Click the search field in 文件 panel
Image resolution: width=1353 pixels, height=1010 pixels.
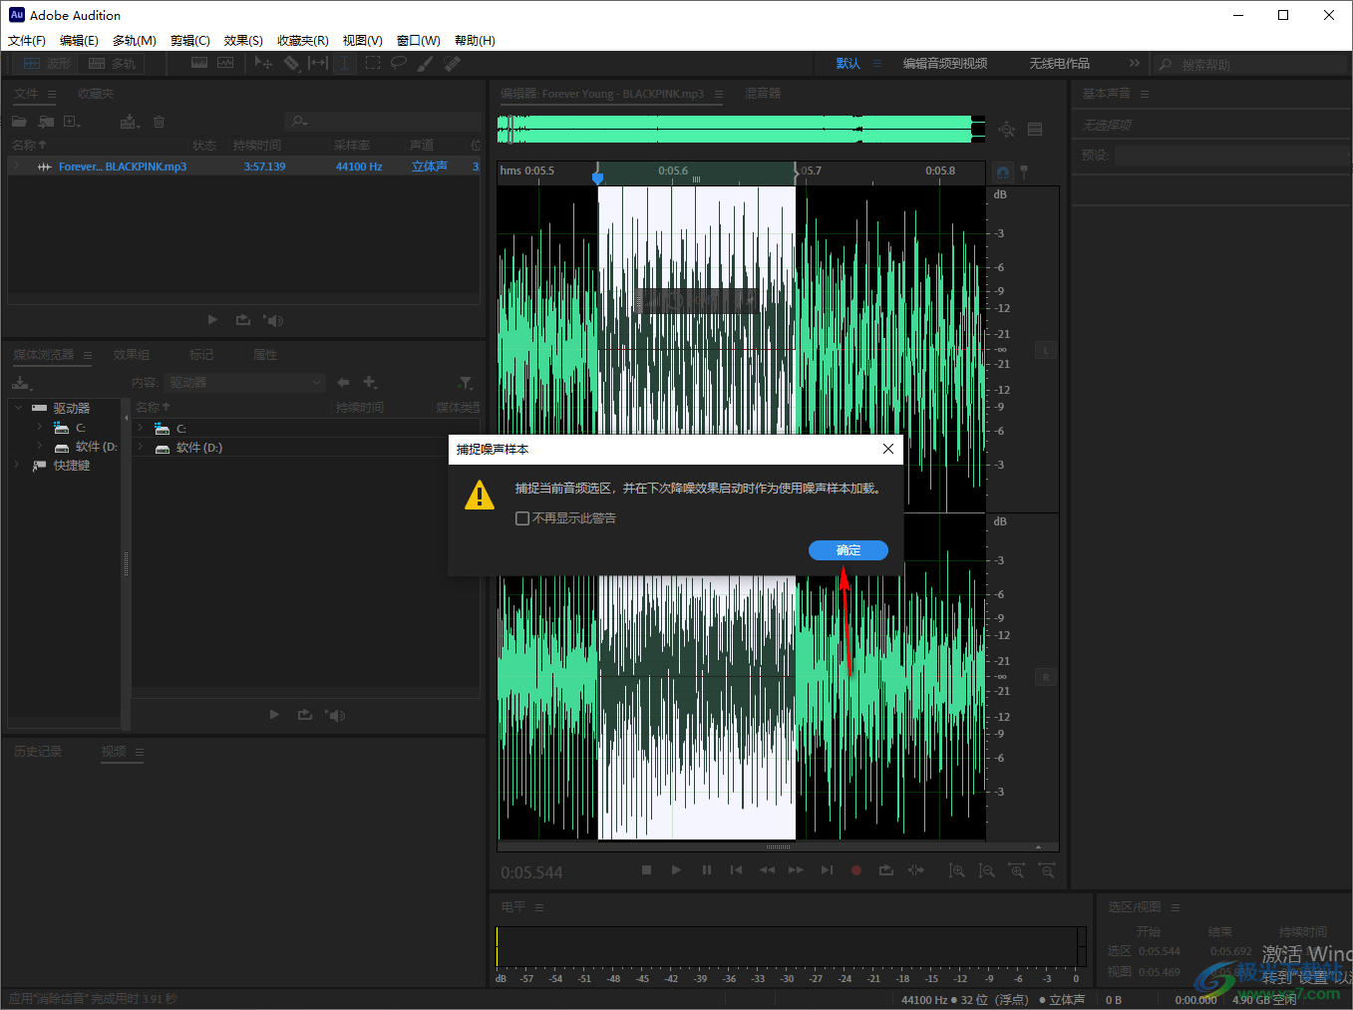coord(382,122)
